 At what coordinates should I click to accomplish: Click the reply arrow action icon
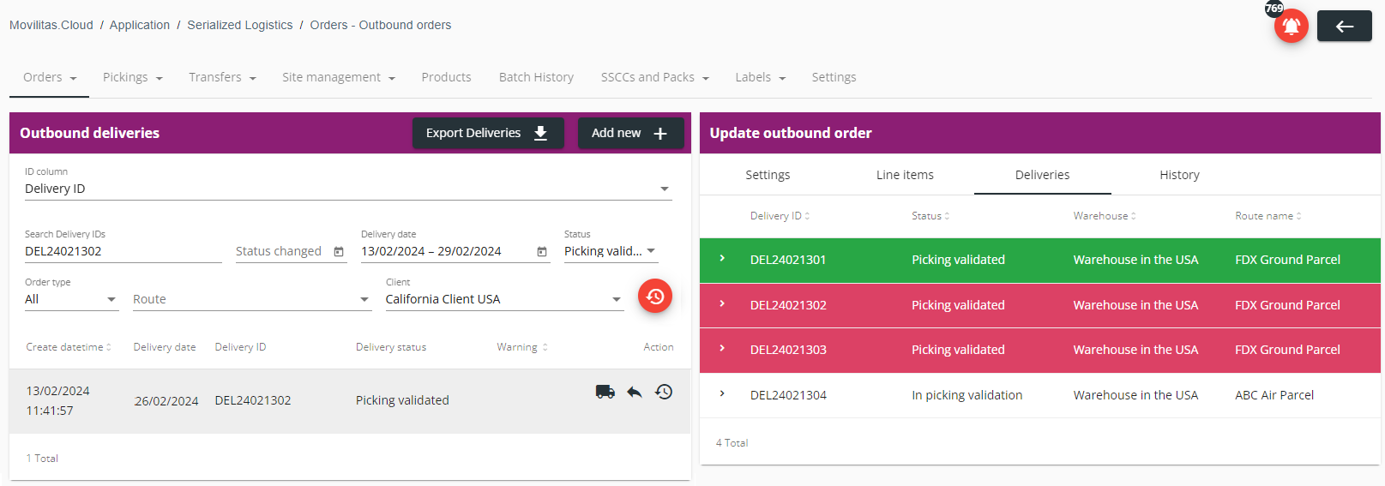(x=635, y=392)
